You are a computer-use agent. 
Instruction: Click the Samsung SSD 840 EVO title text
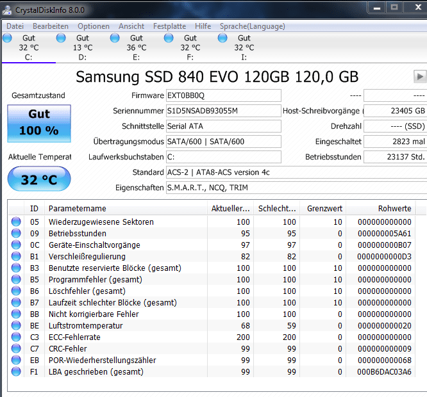pos(217,77)
